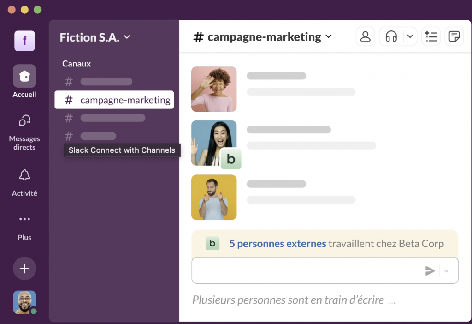Open the channel members icon
The height and width of the screenshot is (324, 472).
click(366, 36)
